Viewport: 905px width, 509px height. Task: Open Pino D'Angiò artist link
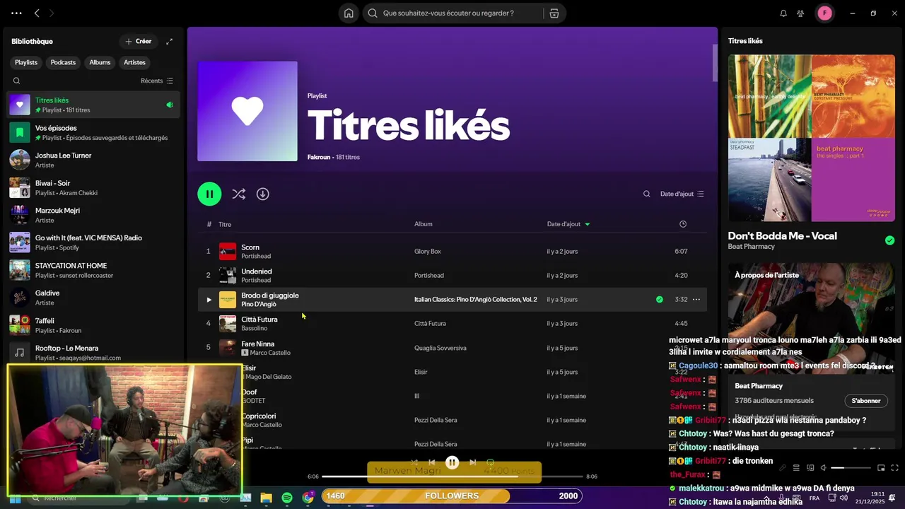[259, 304]
